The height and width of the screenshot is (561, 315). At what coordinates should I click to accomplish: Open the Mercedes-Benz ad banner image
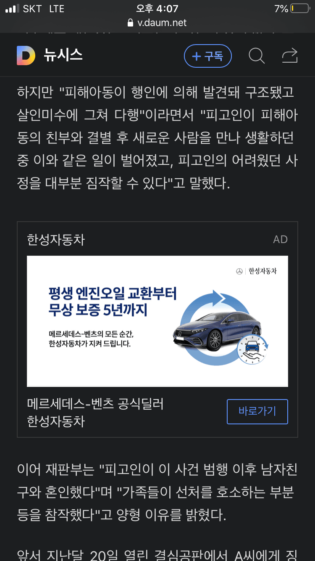point(157,321)
